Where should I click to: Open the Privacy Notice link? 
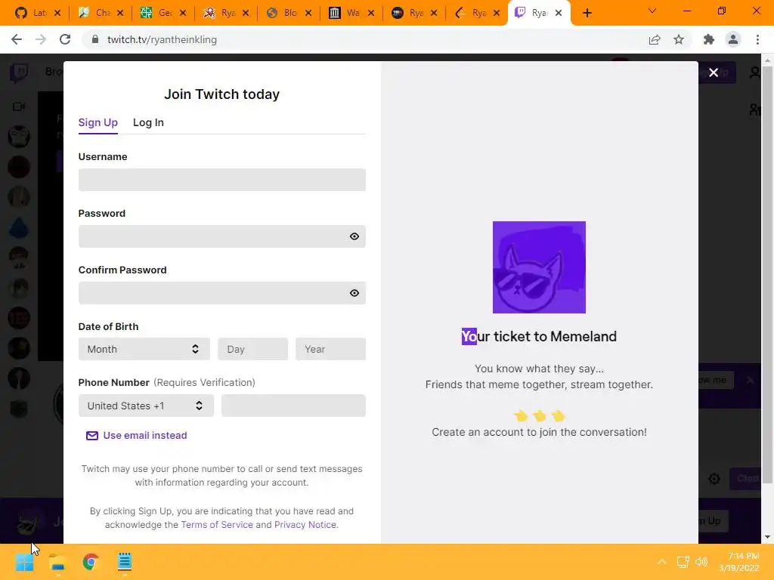[x=305, y=525]
